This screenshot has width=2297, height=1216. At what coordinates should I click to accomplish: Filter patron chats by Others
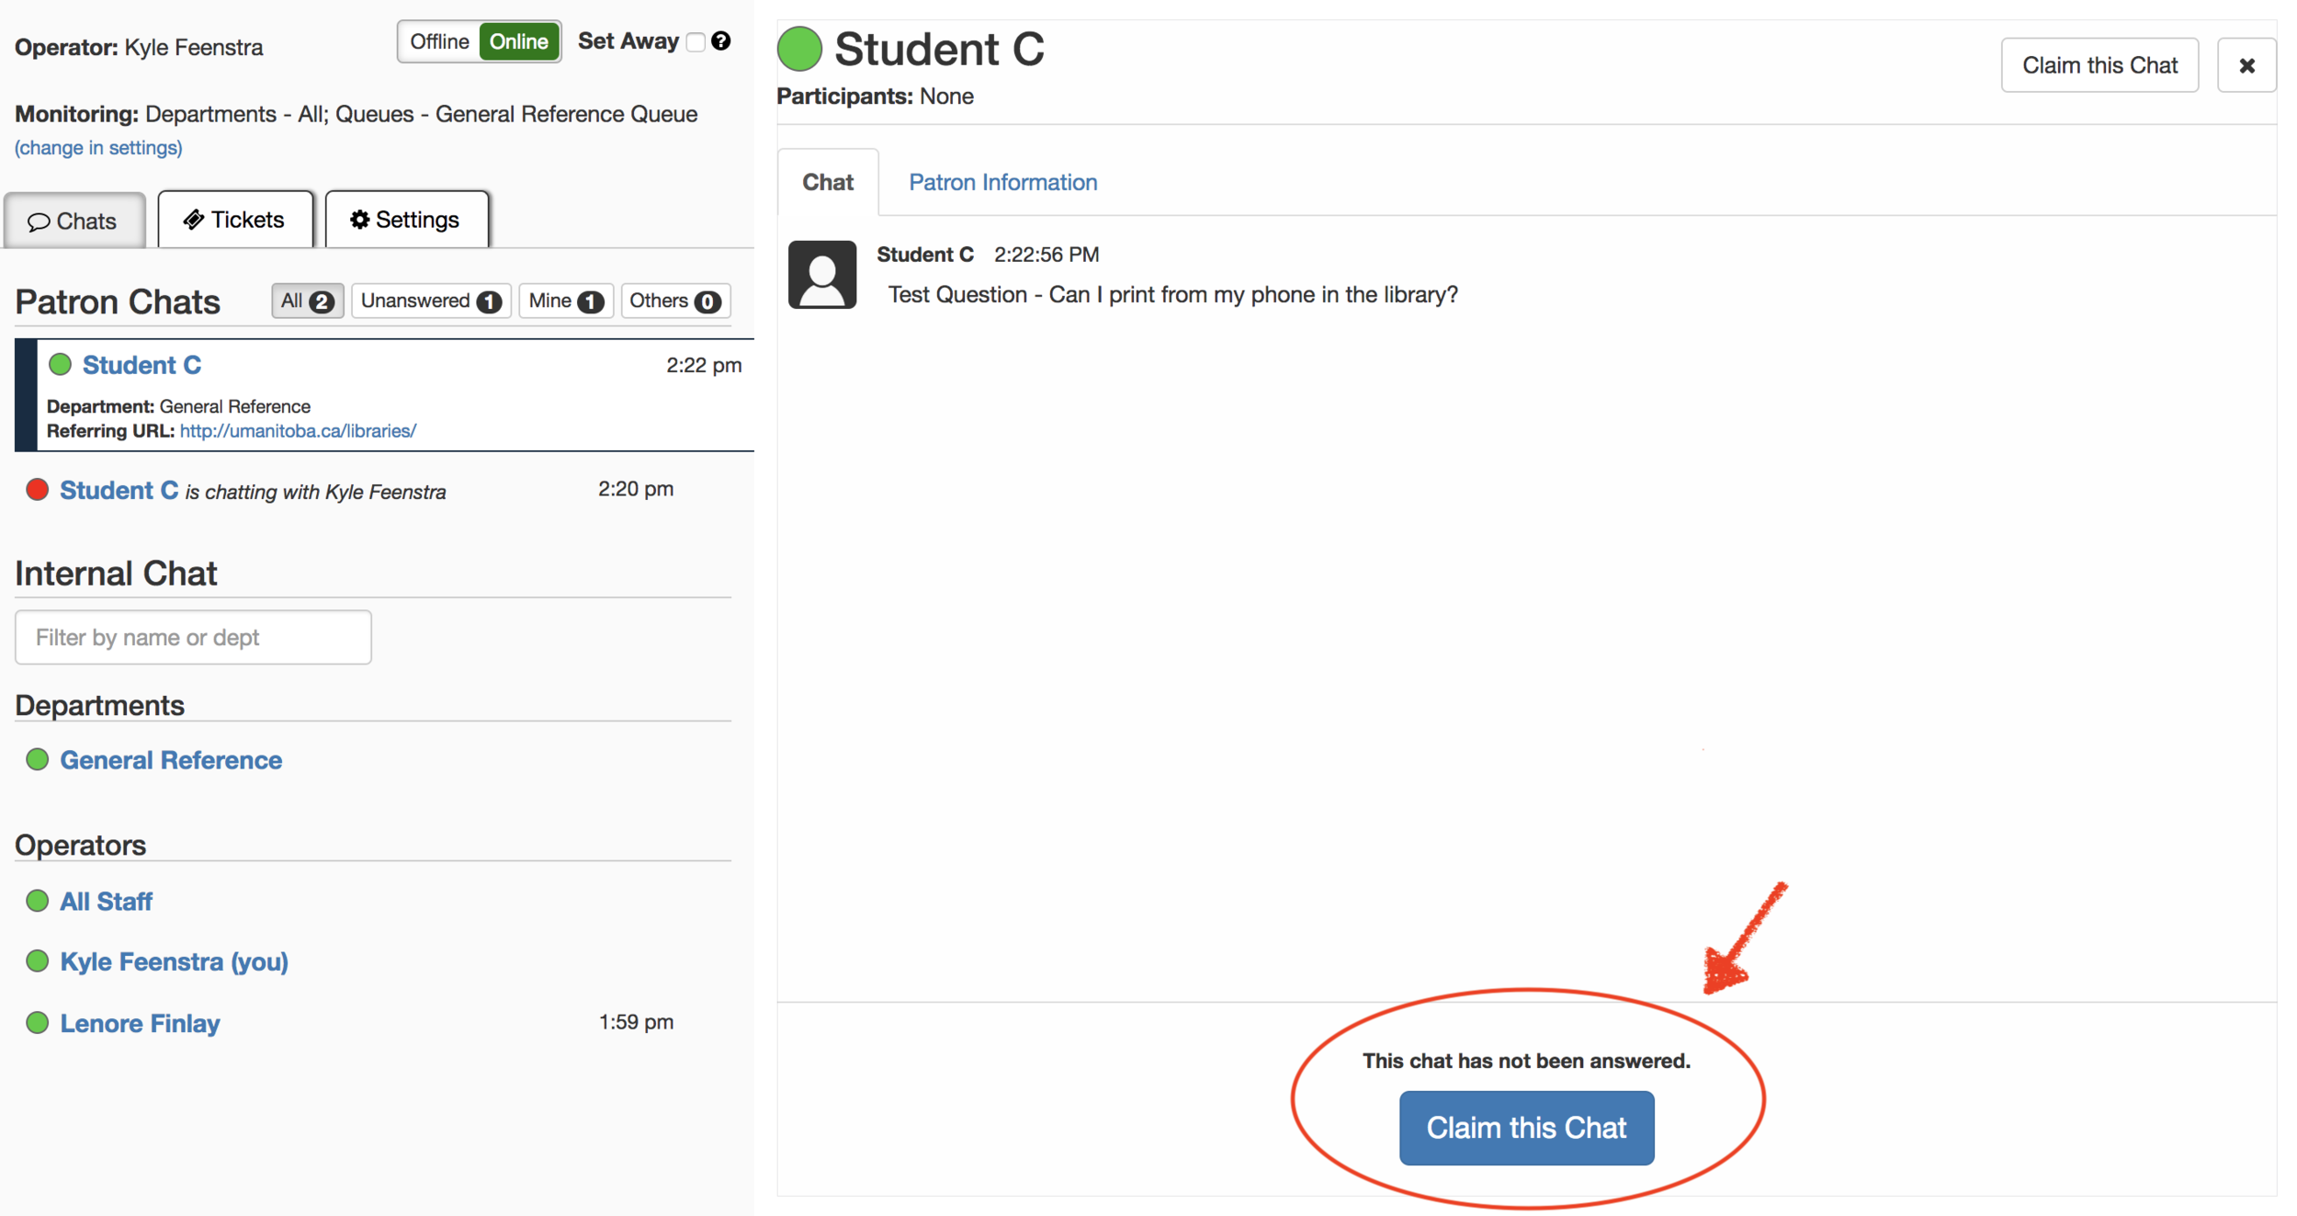674,301
